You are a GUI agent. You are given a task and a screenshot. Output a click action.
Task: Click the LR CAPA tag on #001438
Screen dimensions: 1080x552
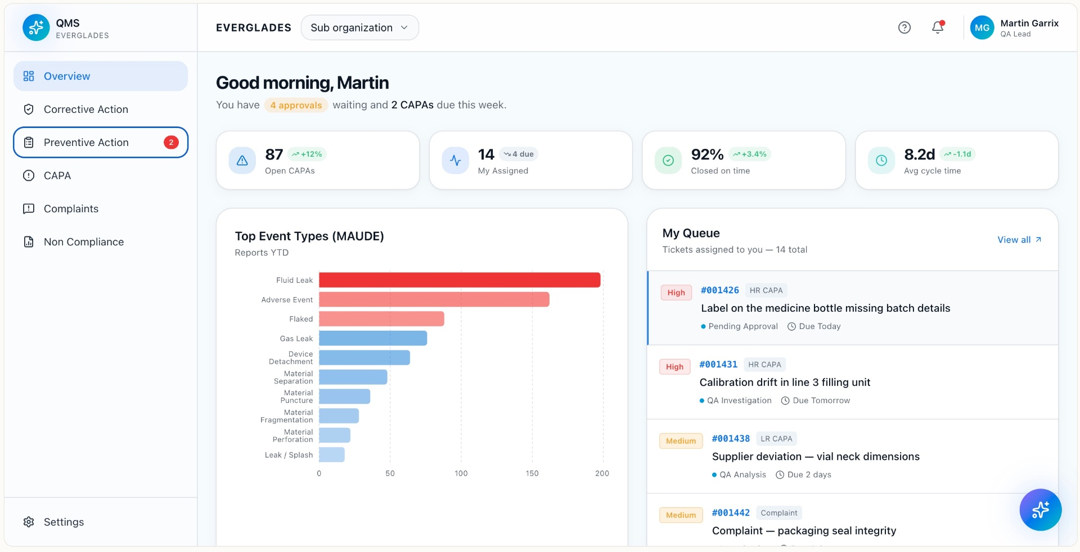coord(776,439)
